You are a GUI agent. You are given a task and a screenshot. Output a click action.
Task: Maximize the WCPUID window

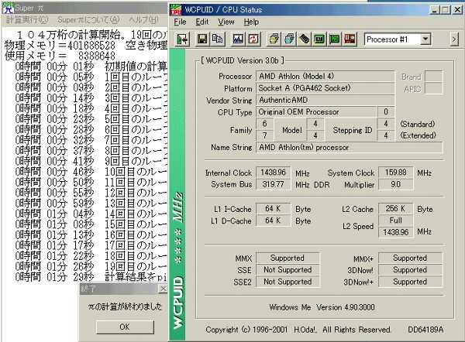coord(446,10)
